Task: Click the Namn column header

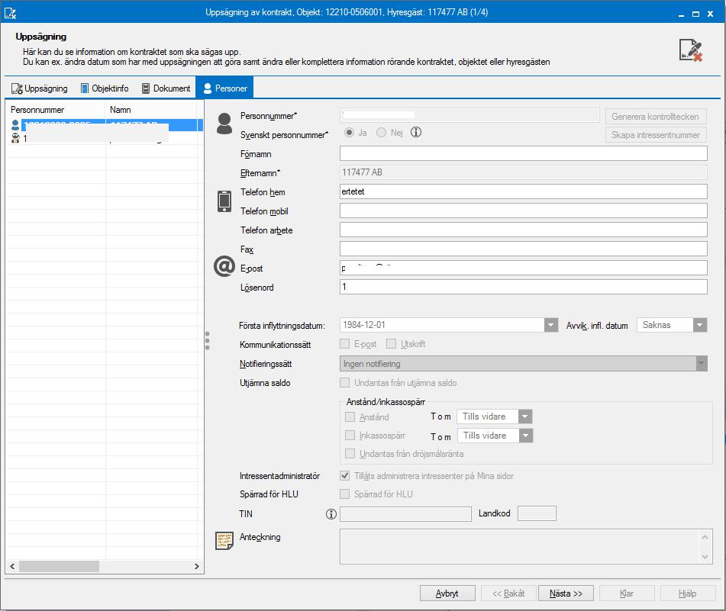Action: pos(151,110)
